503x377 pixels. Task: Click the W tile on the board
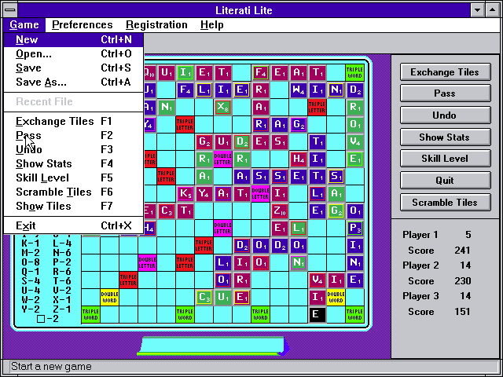click(x=298, y=90)
